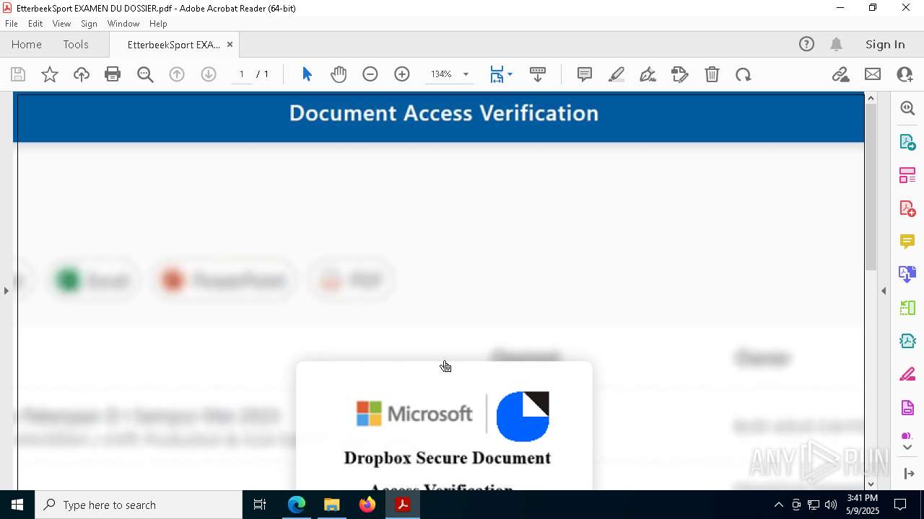This screenshot has height=519, width=924.
Task: Open the Help menu
Action: click(x=158, y=24)
